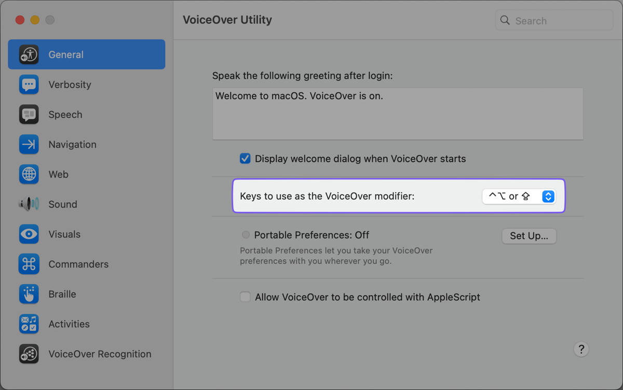
Task: Select the Activities icon in sidebar
Action: pos(29,324)
